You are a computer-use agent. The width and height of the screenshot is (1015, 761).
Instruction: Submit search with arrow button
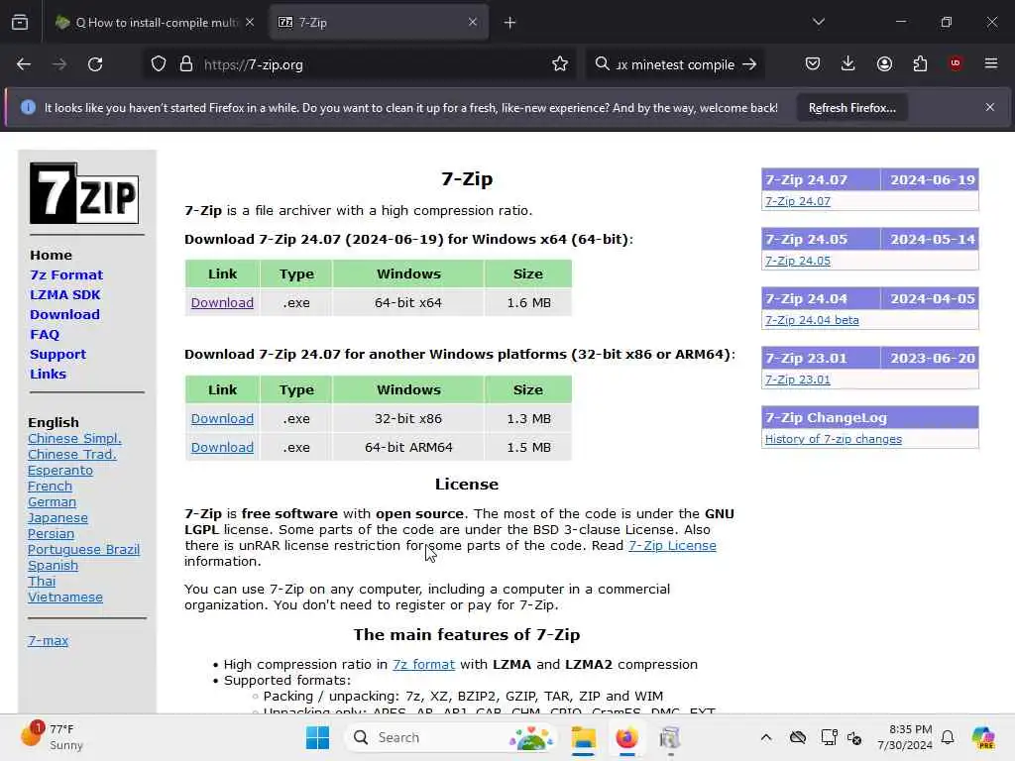pos(749,64)
